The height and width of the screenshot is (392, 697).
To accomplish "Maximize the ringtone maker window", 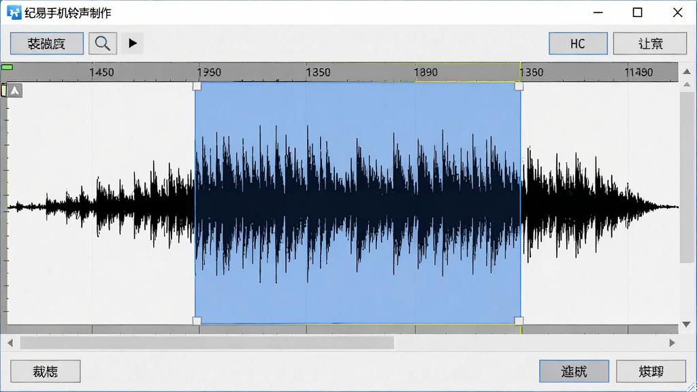I will [637, 12].
